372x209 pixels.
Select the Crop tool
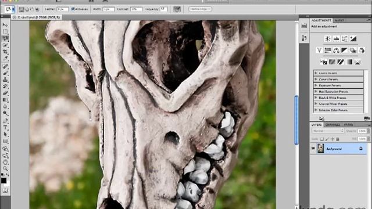pos(5,52)
